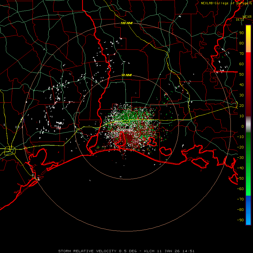Image resolution: width=253 pixels, height=253 pixels.
Task: Click the 14:51 timestamp in footer
Action: (x=188, y=251)
